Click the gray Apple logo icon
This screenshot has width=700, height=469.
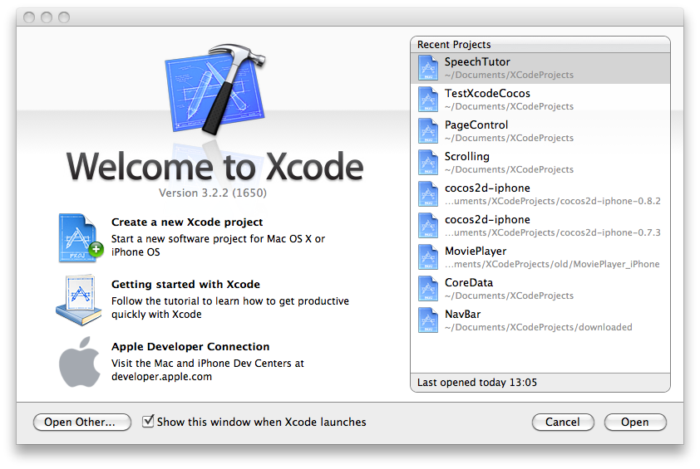pos(80,362)
